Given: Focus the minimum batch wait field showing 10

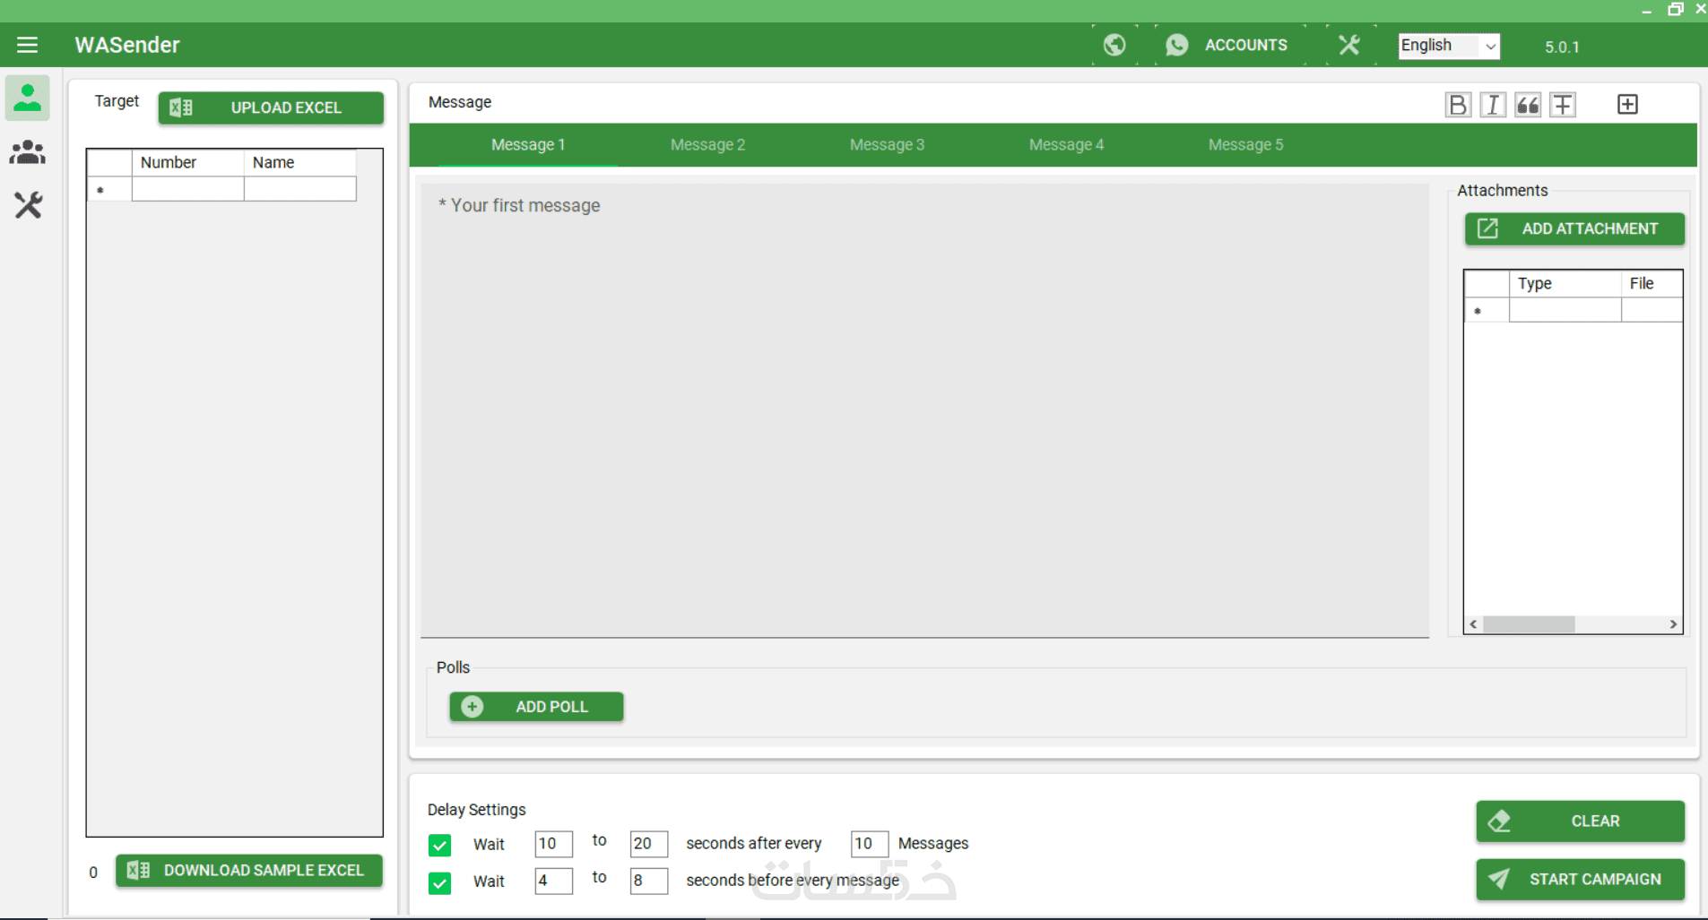Looking at the screenshot, I should 553,844.
